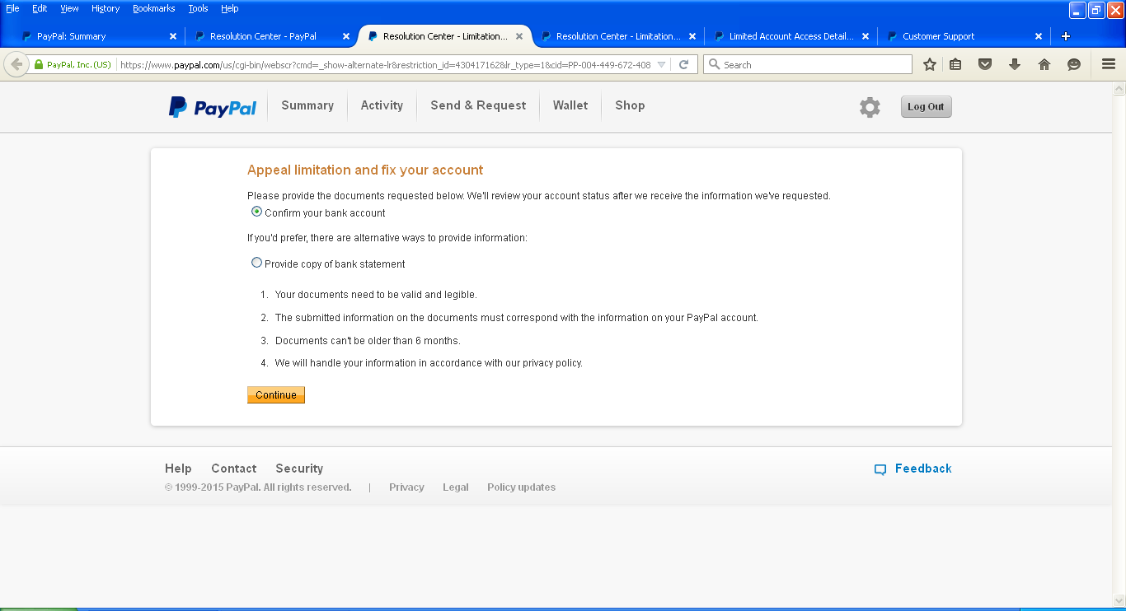Select 'Confirm your bank account' option

pyautogui.click(x=257, y=212)
